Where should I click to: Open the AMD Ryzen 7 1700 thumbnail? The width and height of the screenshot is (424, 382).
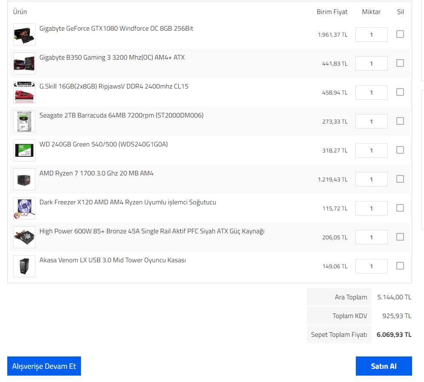[x=24, y=179]
